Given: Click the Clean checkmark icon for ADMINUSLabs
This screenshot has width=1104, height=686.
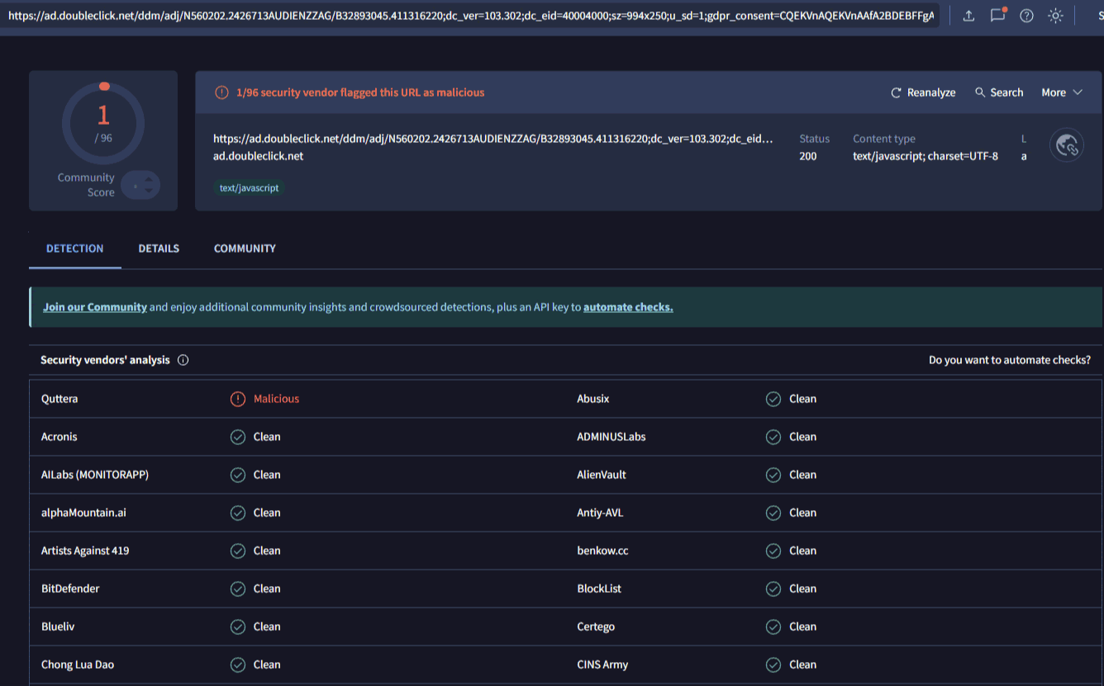Looking at the screenshot, I should click(773, 437).
